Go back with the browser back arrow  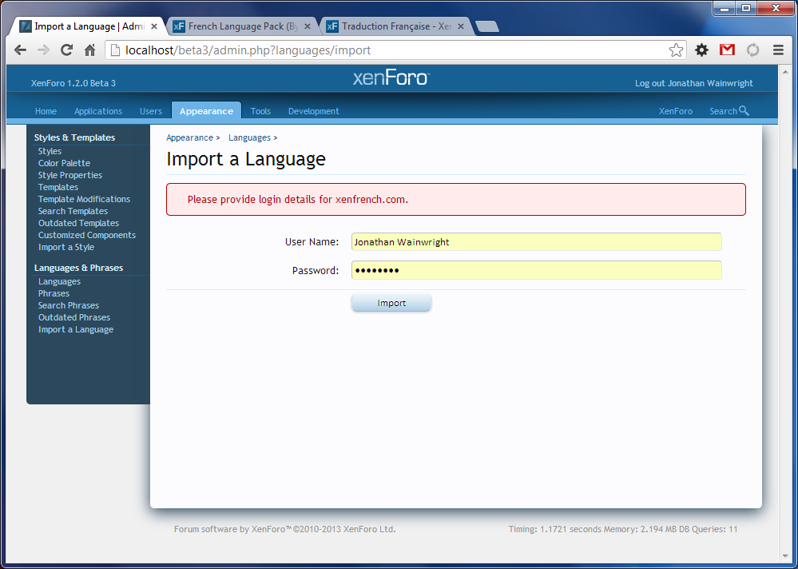[20, 50]
